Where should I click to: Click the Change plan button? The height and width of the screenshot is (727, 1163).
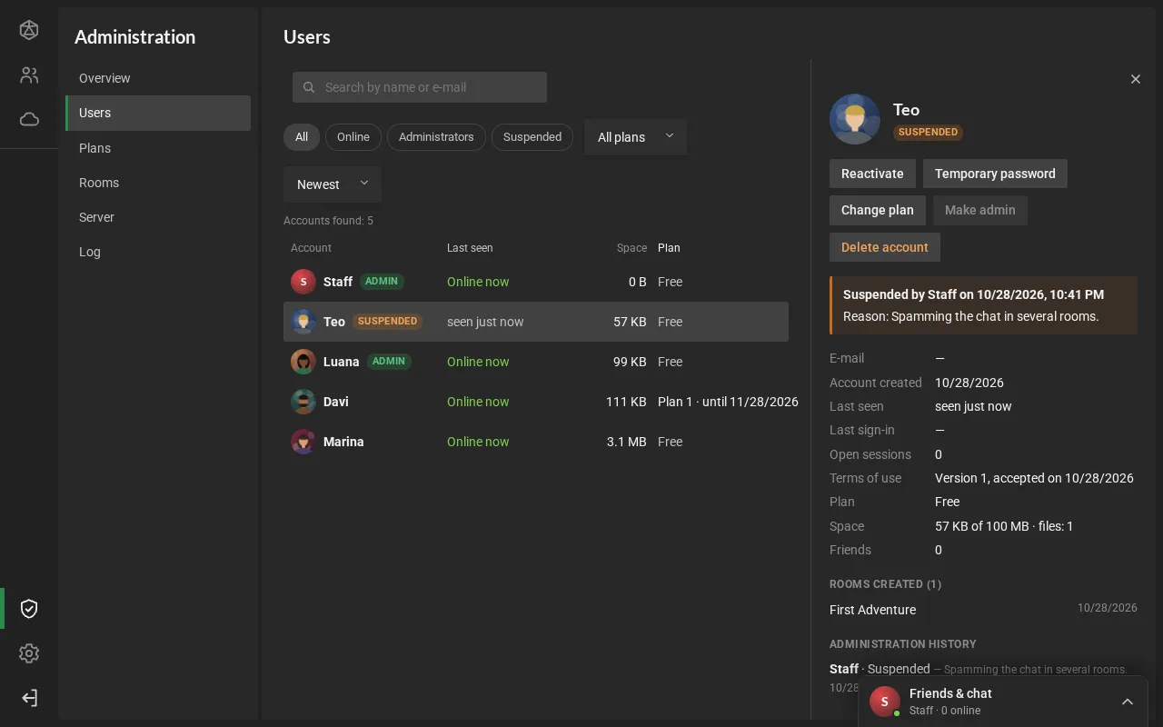[878, 210]
